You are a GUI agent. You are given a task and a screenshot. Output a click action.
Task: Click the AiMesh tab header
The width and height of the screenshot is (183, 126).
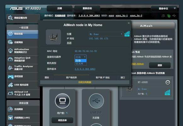coord(146,26)
